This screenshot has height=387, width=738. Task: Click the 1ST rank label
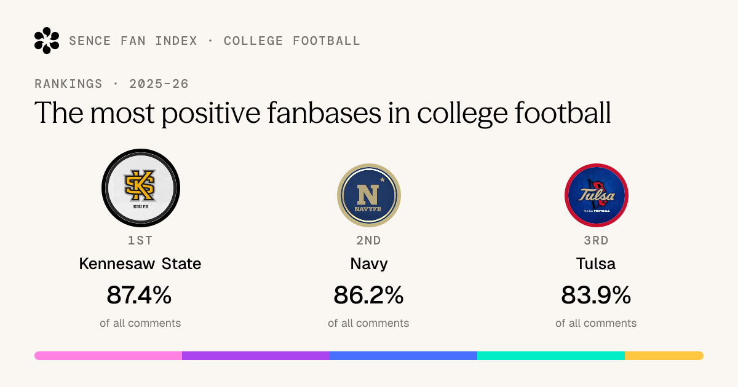click(x=140, y=240)
